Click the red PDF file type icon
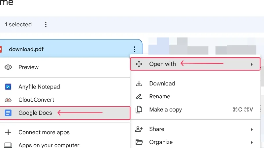This screenshot has height=148, width=264. 1,49
